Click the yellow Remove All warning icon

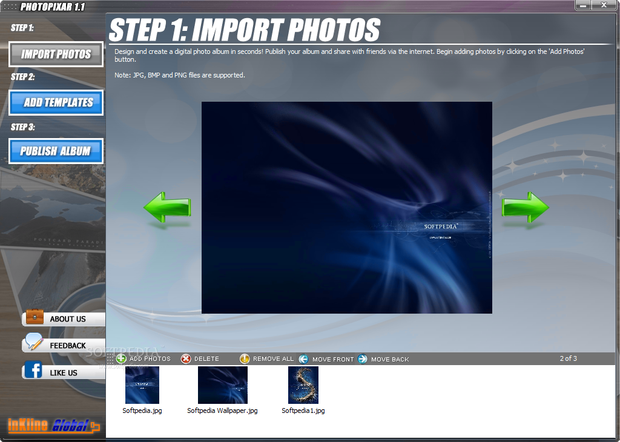[x=245, y=358]
